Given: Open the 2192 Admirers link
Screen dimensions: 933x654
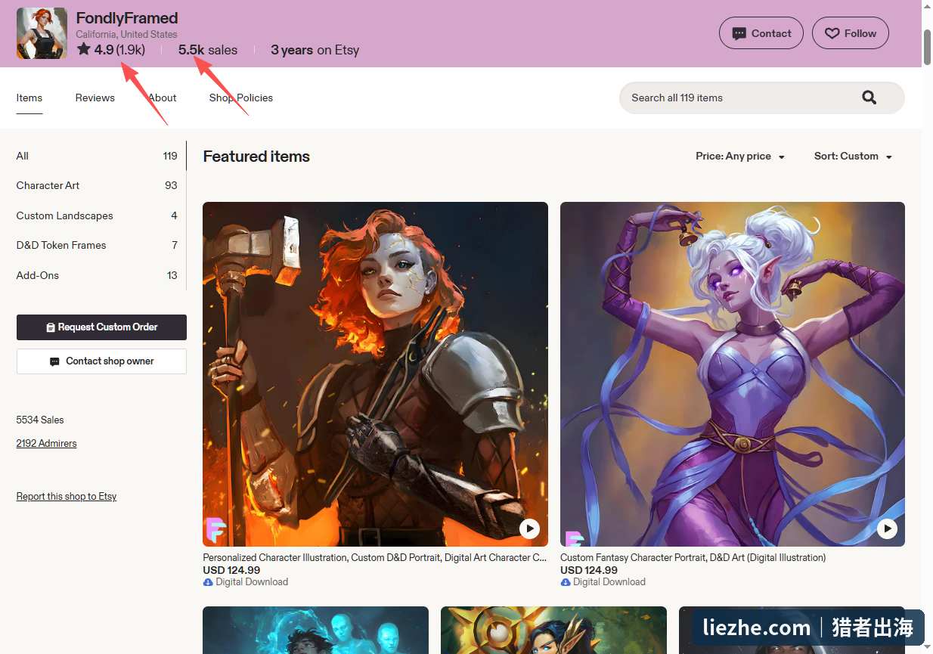Looking at the screenshot, I should click(x=46, y=444).
